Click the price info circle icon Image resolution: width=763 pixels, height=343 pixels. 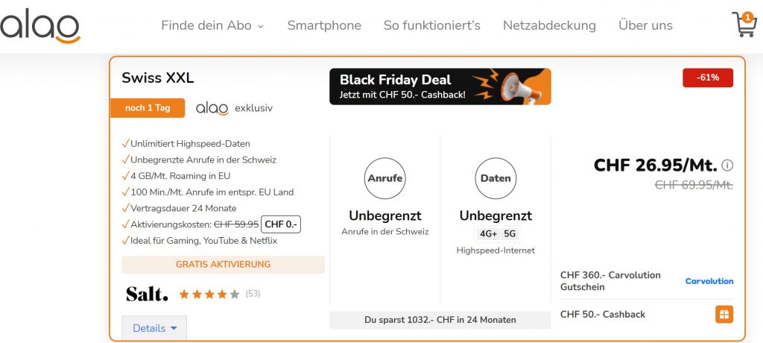pyautogui.click(x=728, y=166)
